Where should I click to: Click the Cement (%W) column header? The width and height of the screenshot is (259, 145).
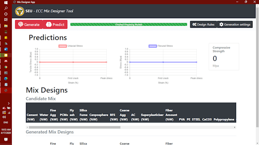pos(32,117)
